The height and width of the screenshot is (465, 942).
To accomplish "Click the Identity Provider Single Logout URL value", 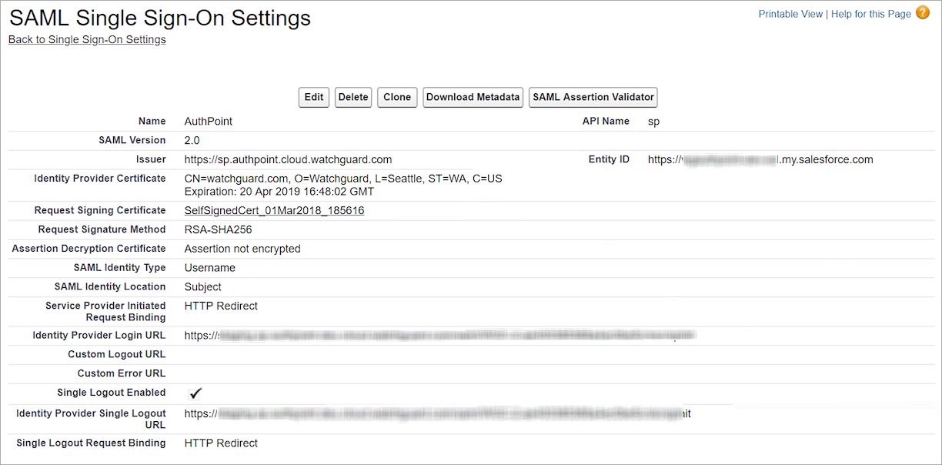I will click(x=437, y=413).
